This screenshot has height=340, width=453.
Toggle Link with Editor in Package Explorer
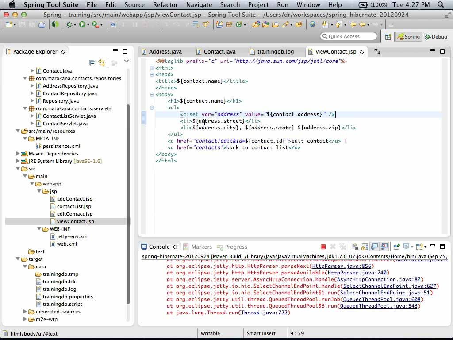102,63
